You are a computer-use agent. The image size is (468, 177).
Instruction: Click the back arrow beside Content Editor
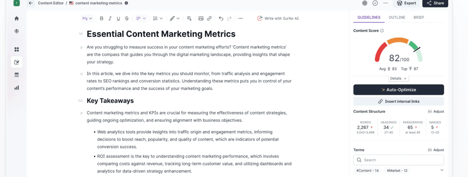point(31,3)
